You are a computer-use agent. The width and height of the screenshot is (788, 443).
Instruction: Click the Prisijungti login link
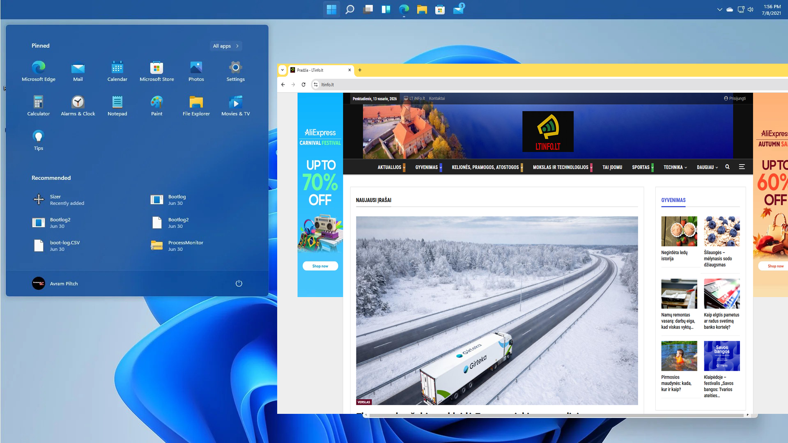click(735, 99)
